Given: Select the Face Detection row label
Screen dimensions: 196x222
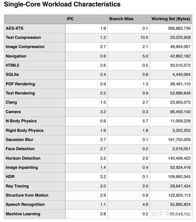Looking at the screenshot, I should (x=20, y=149).
